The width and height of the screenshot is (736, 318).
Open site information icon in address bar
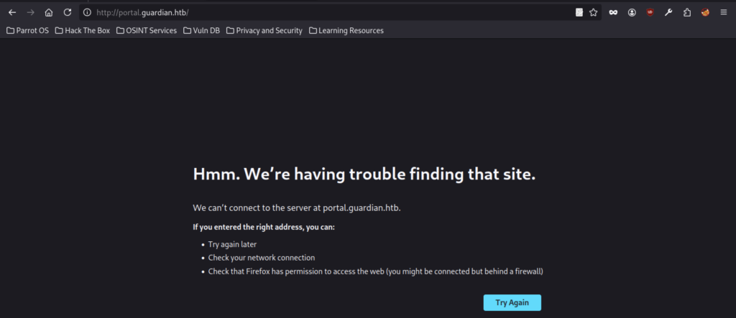click(x=87, y=12)
